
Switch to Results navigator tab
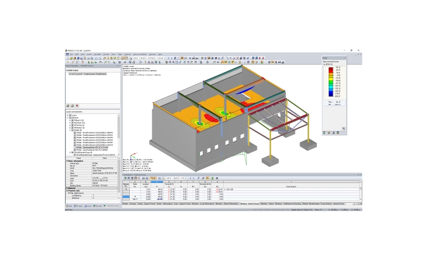point(98,206)
